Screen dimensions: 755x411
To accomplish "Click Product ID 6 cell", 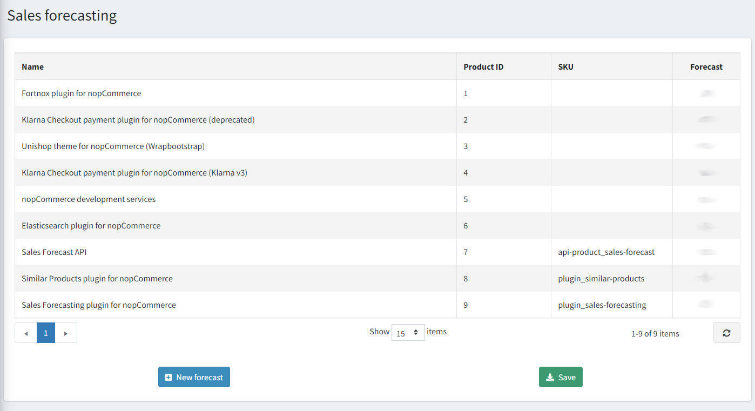I will pos(504,226).
